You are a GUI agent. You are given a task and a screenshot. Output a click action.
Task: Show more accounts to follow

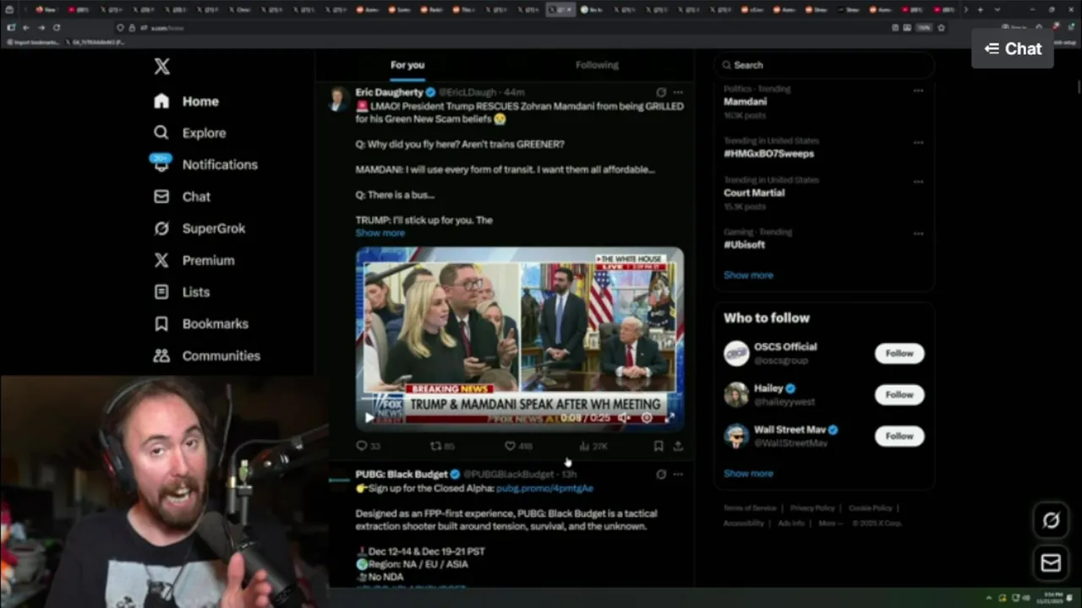coord(748,474)
